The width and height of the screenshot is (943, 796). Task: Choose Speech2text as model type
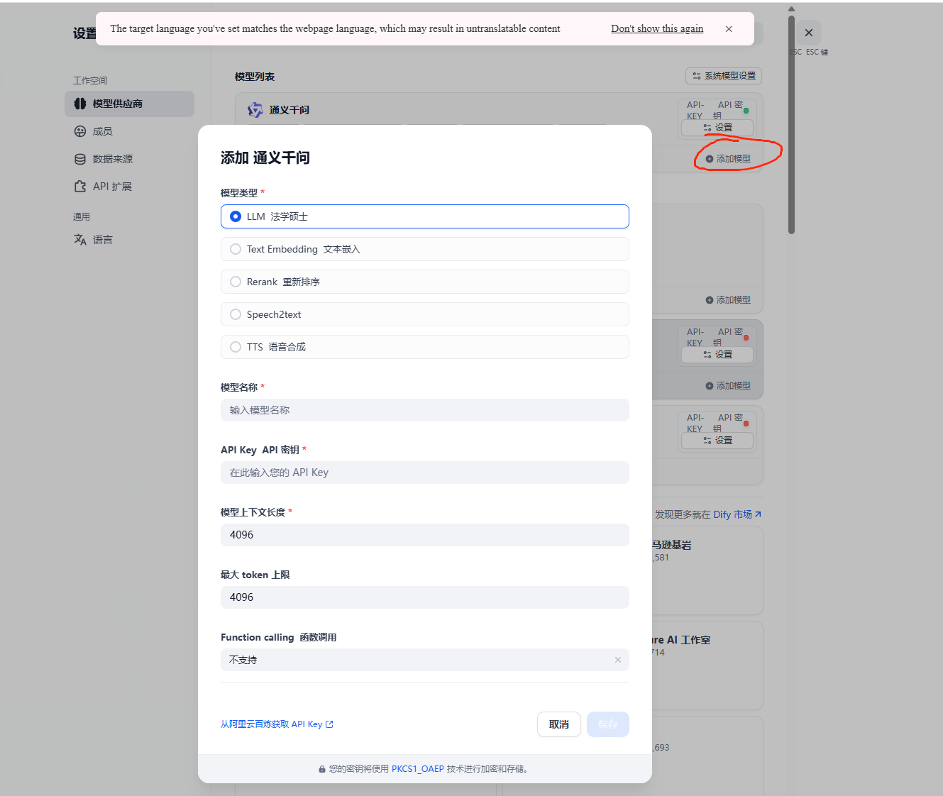point(424,314)
